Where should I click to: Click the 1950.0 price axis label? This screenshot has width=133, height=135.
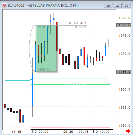point(124,126)
